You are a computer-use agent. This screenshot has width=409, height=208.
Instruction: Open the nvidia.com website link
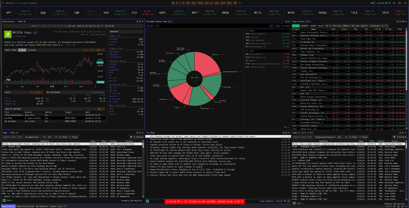(x=20, y=36)
